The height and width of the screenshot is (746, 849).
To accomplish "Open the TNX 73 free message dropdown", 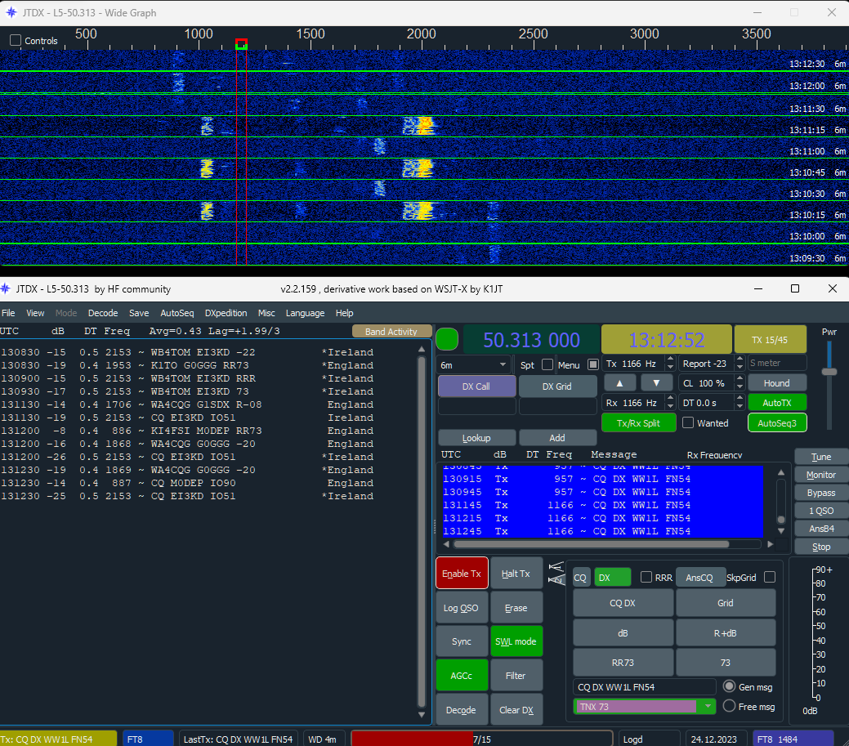I will [708, 707].
